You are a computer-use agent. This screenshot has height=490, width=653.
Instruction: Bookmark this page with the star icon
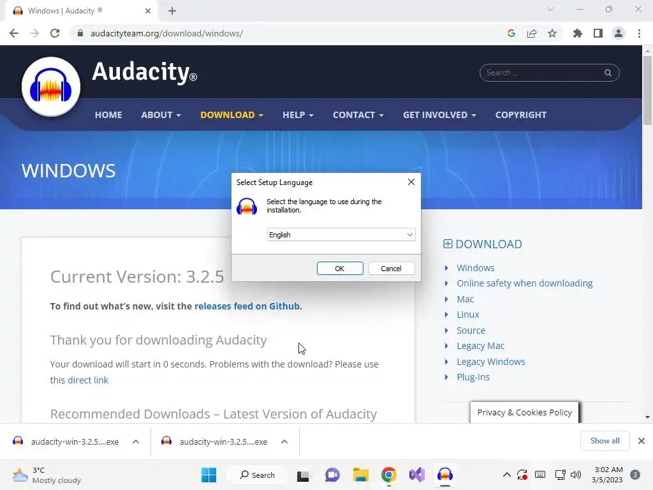[552, 33]
